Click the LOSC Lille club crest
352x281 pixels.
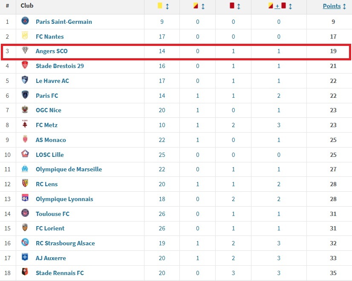[26, 154]
